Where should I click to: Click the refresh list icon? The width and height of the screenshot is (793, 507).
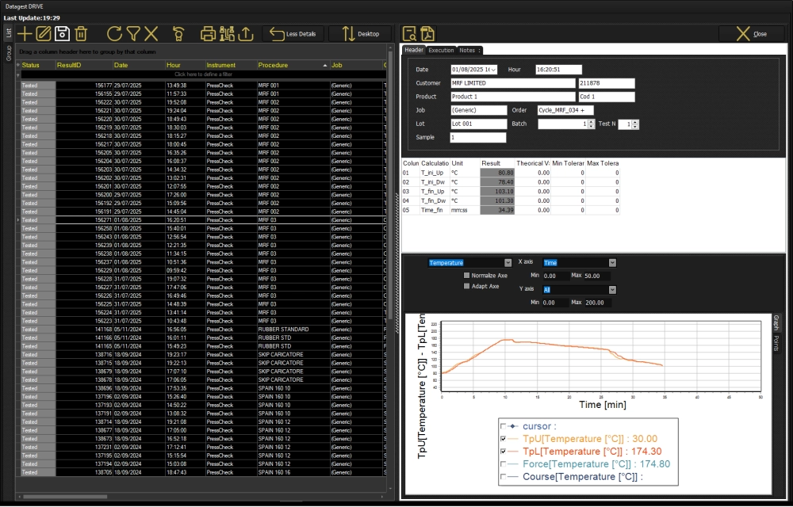click(114, 33)
